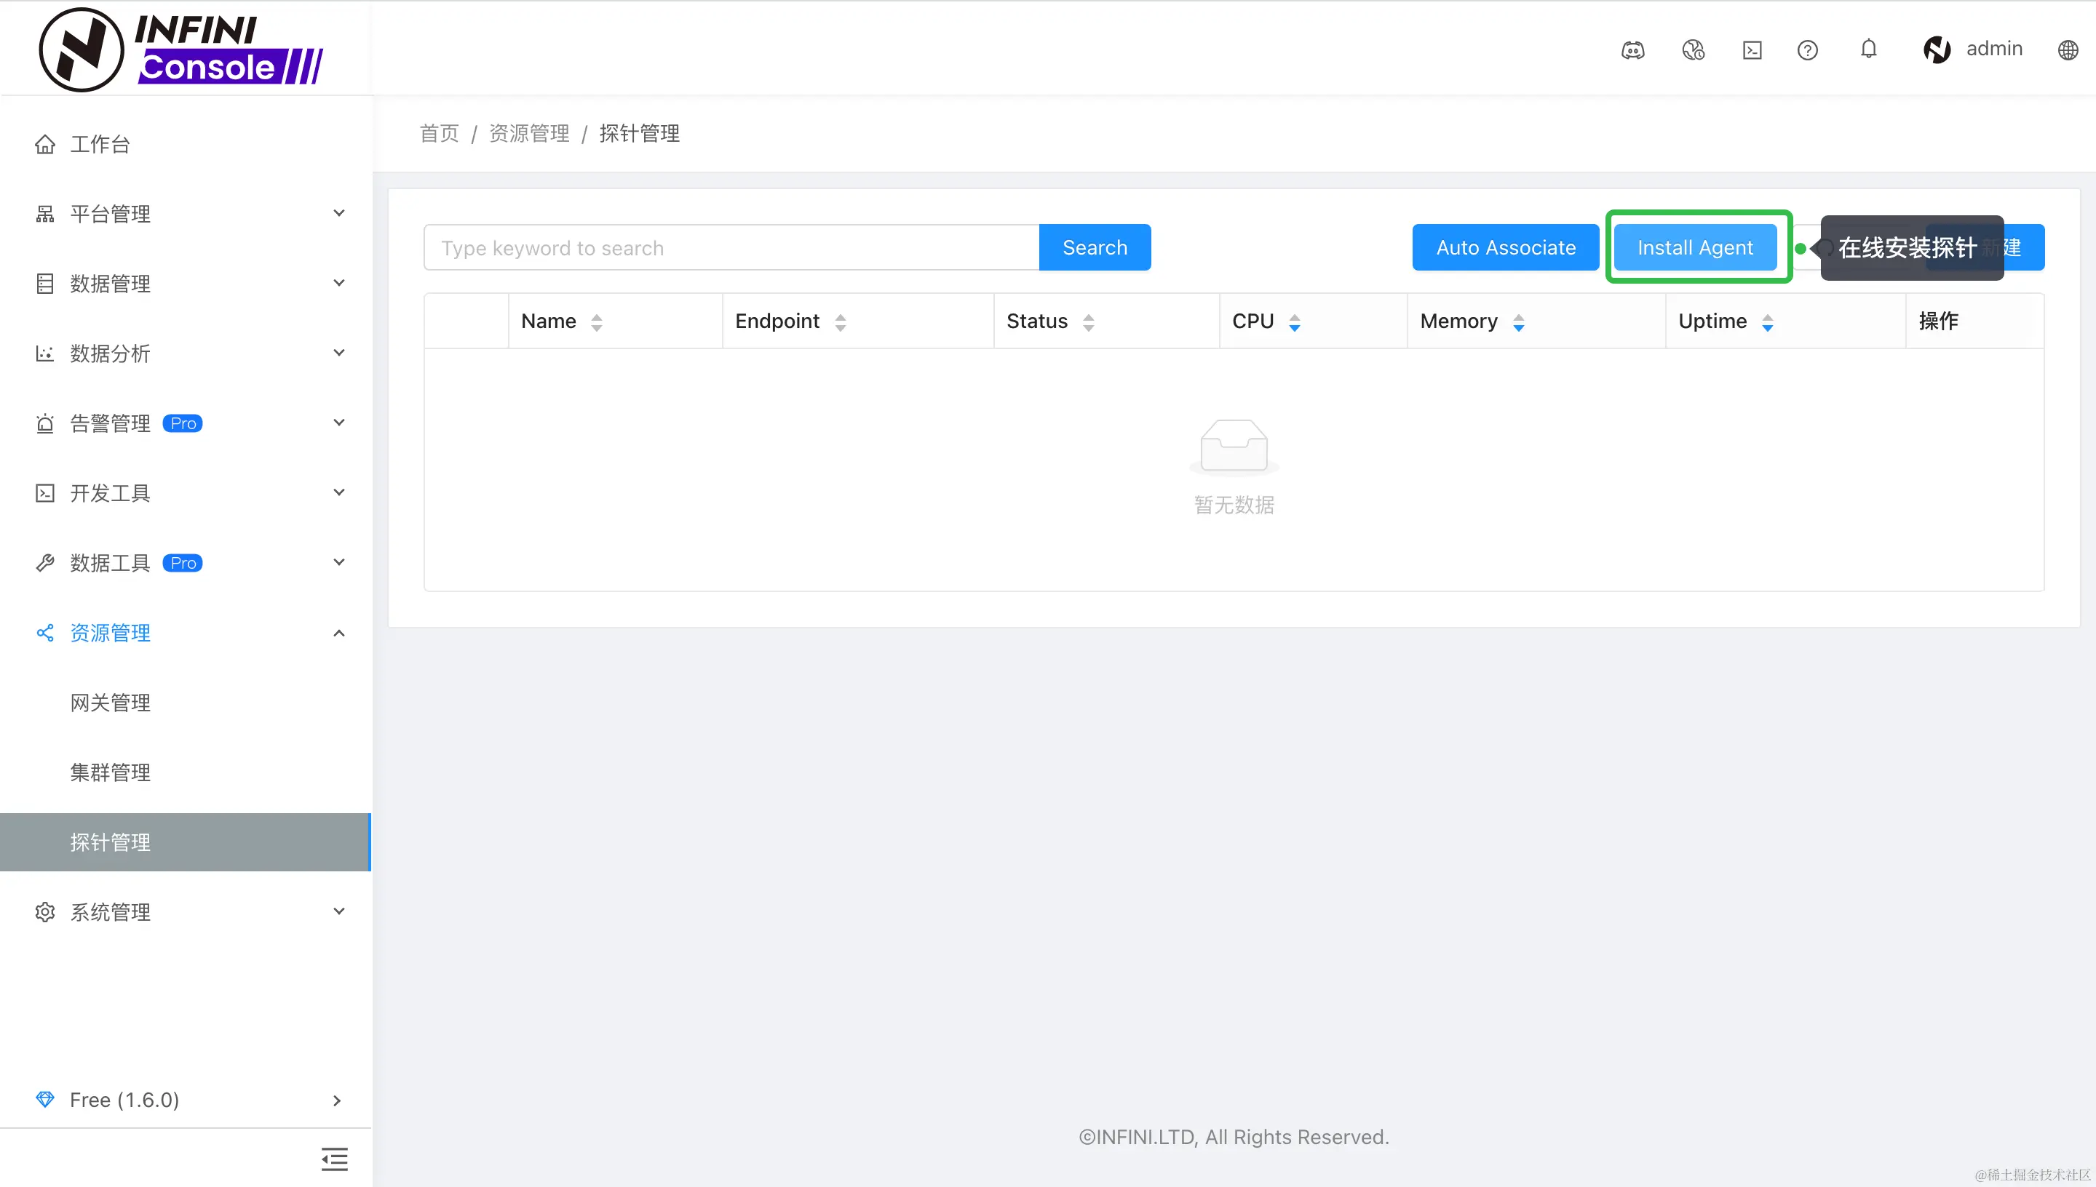Viewport: 2096px width, 1187px height.
Task: Expand the Free (1.6.0) license entry
Action: pos(186,1100)
